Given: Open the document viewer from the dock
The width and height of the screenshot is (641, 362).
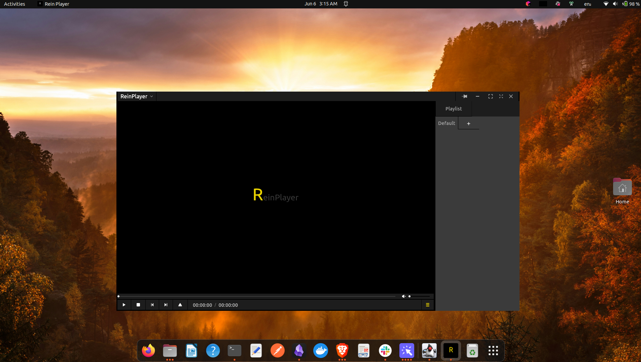Looking at the screenshot, I should point(364,351).
